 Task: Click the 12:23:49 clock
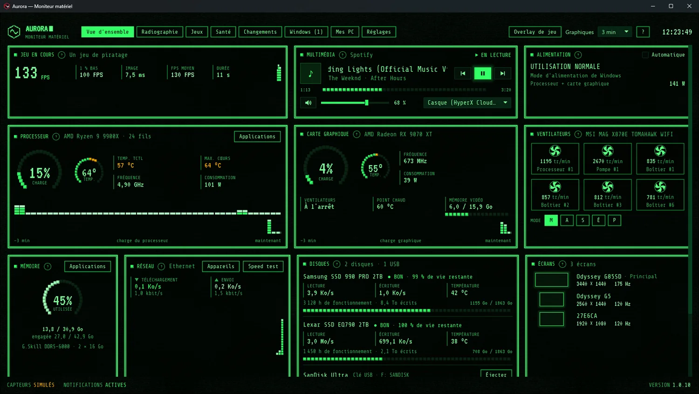tap(677, 32)
